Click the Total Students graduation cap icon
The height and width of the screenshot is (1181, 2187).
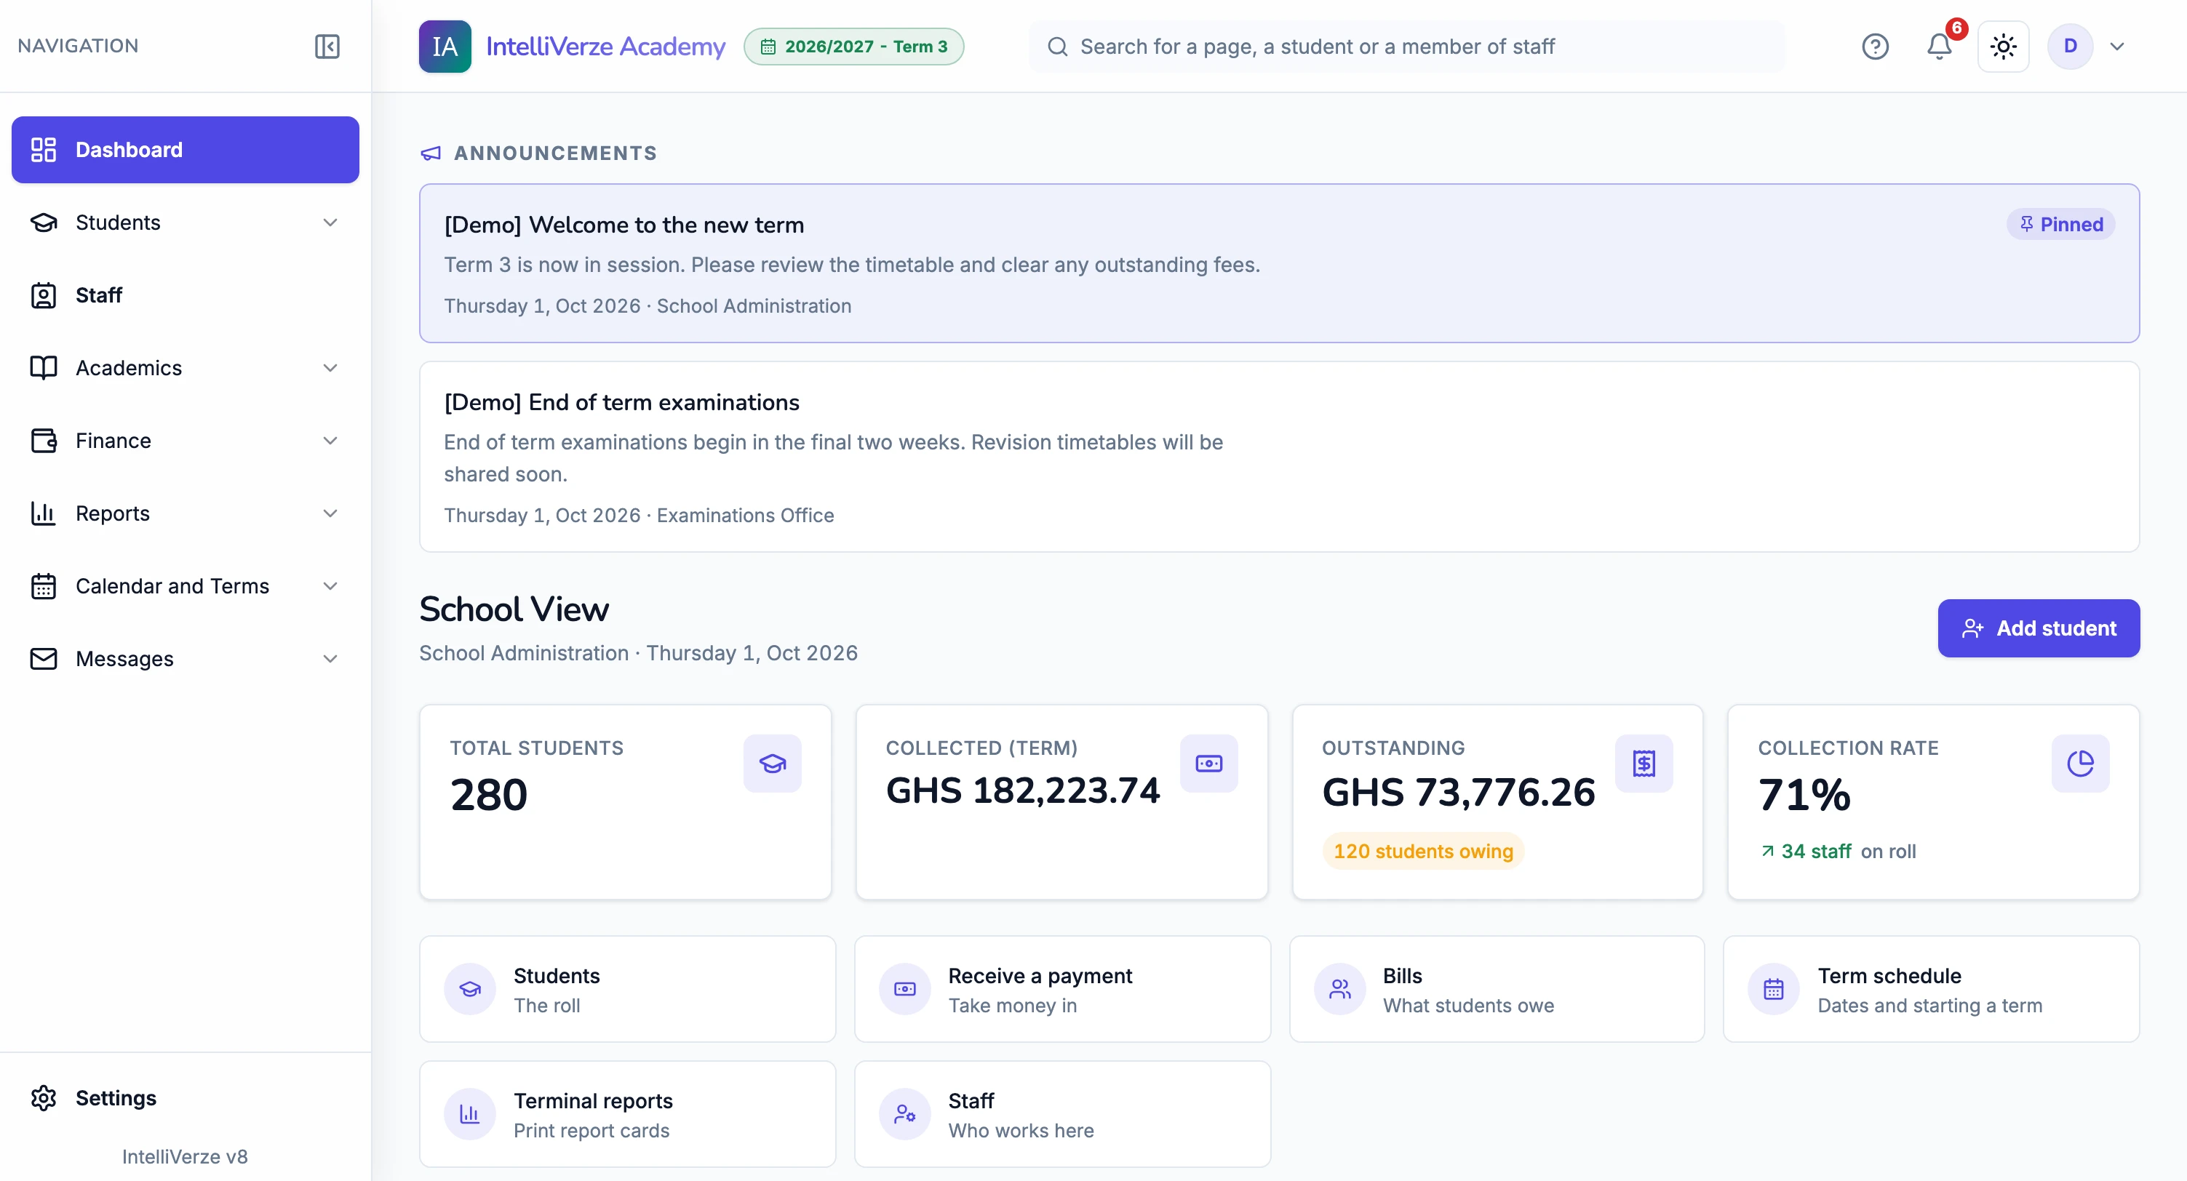[x=772, y=763]
